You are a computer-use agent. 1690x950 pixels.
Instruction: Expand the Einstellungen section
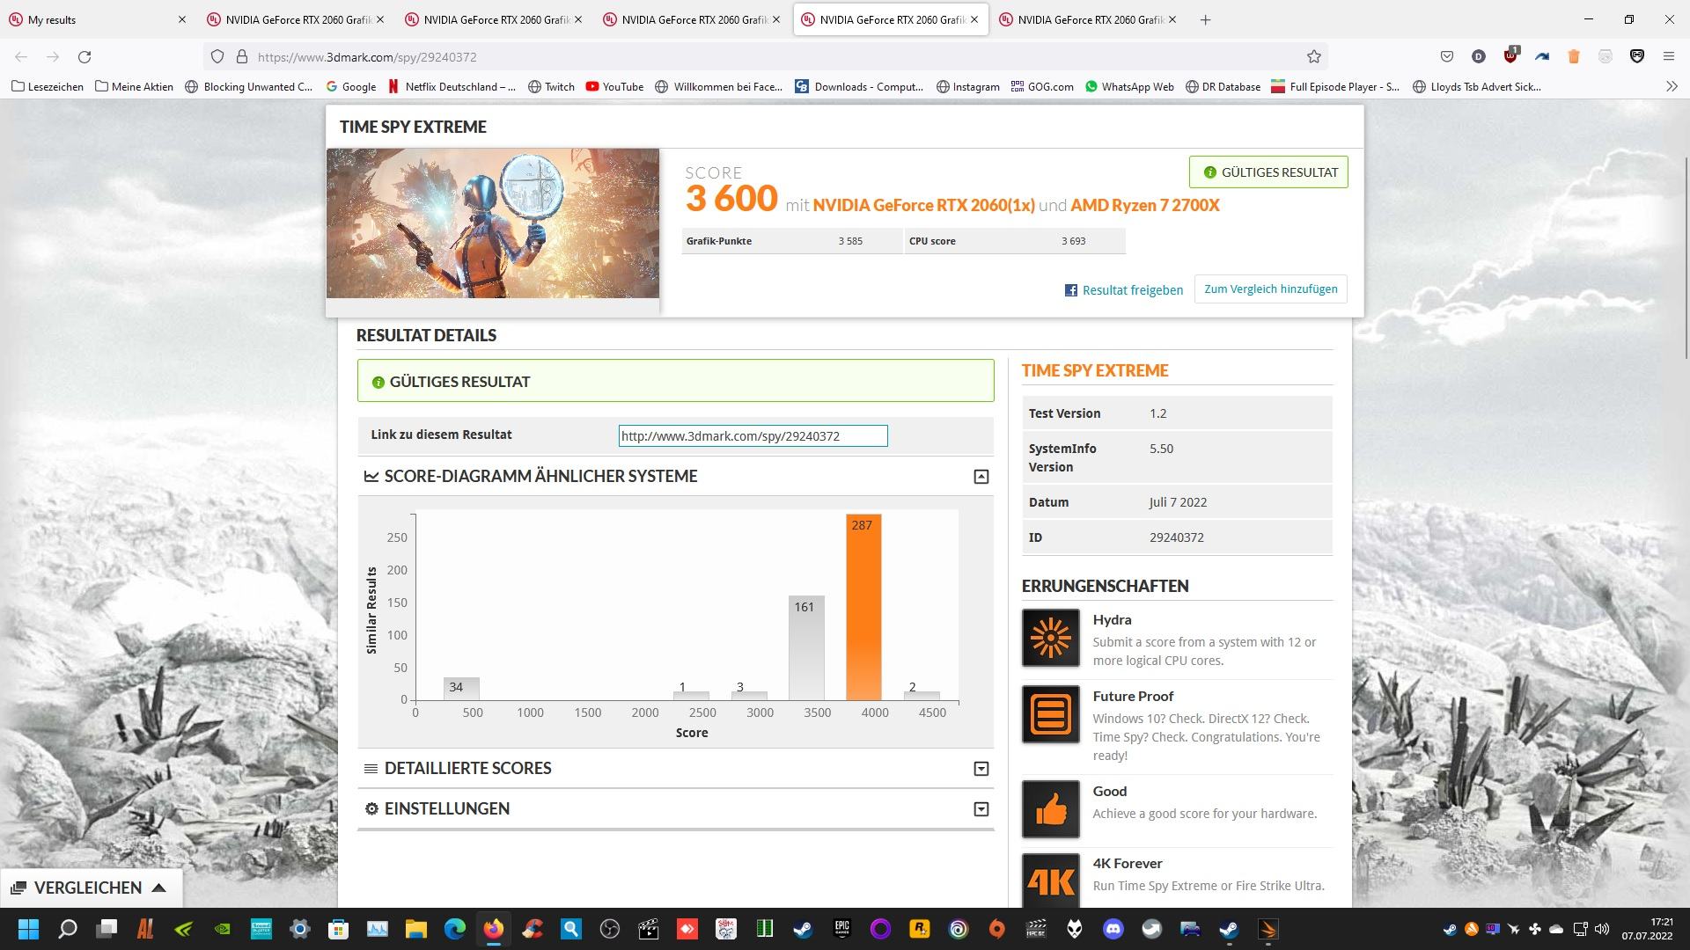coord(981,809)
